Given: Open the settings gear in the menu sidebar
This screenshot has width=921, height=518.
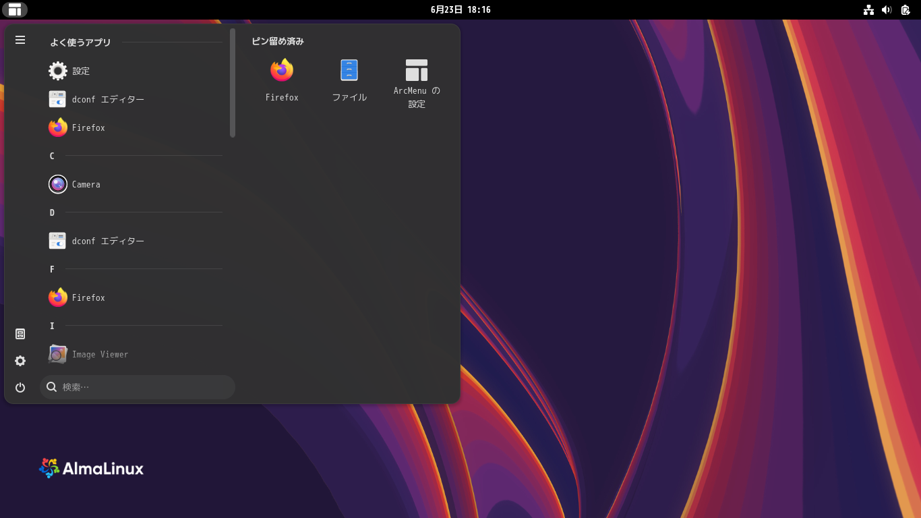Looking at the screenshot, I should (20, 361).
